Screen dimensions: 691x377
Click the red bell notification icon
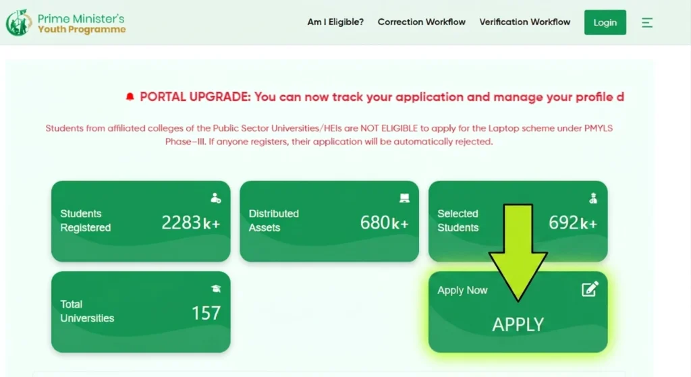coord(130,96)
